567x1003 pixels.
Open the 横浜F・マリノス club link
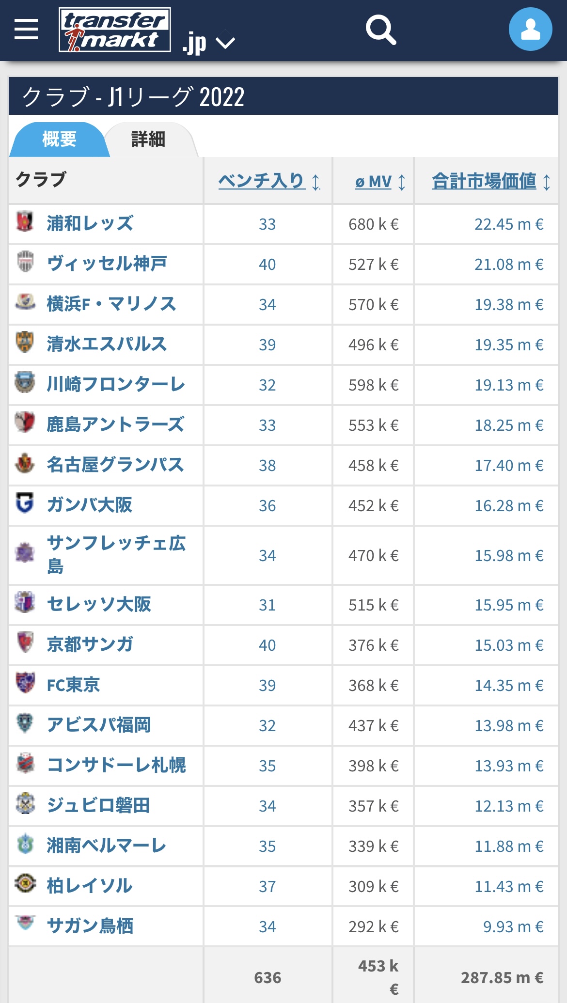point(111,304)
